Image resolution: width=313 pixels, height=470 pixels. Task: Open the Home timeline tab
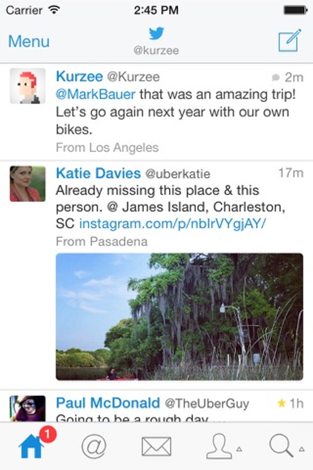31,446
